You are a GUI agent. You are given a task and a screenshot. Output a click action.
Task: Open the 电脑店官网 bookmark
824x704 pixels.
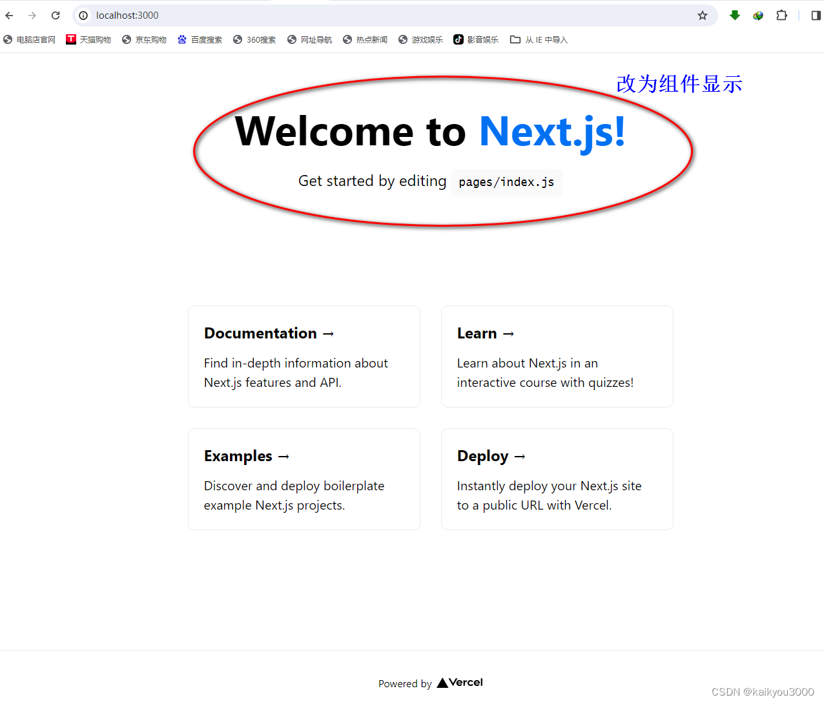coord(30,39)
